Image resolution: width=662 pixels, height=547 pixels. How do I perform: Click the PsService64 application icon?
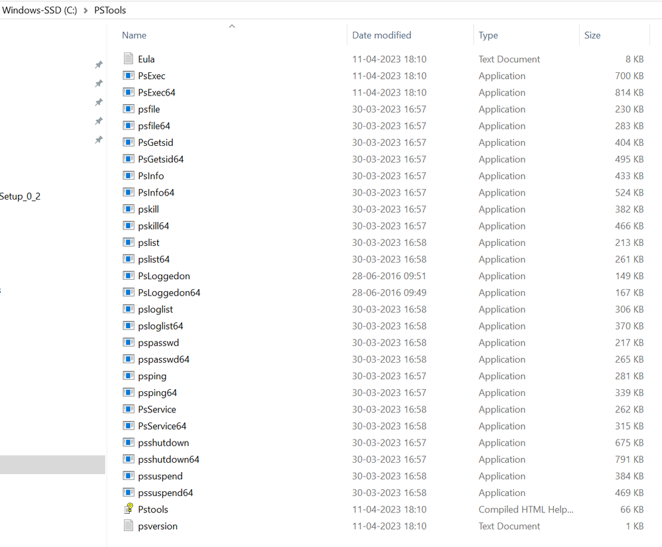pos(129,426)
